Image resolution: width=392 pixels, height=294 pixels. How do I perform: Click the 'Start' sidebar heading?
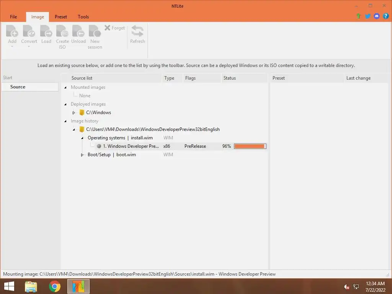(8, 78)
